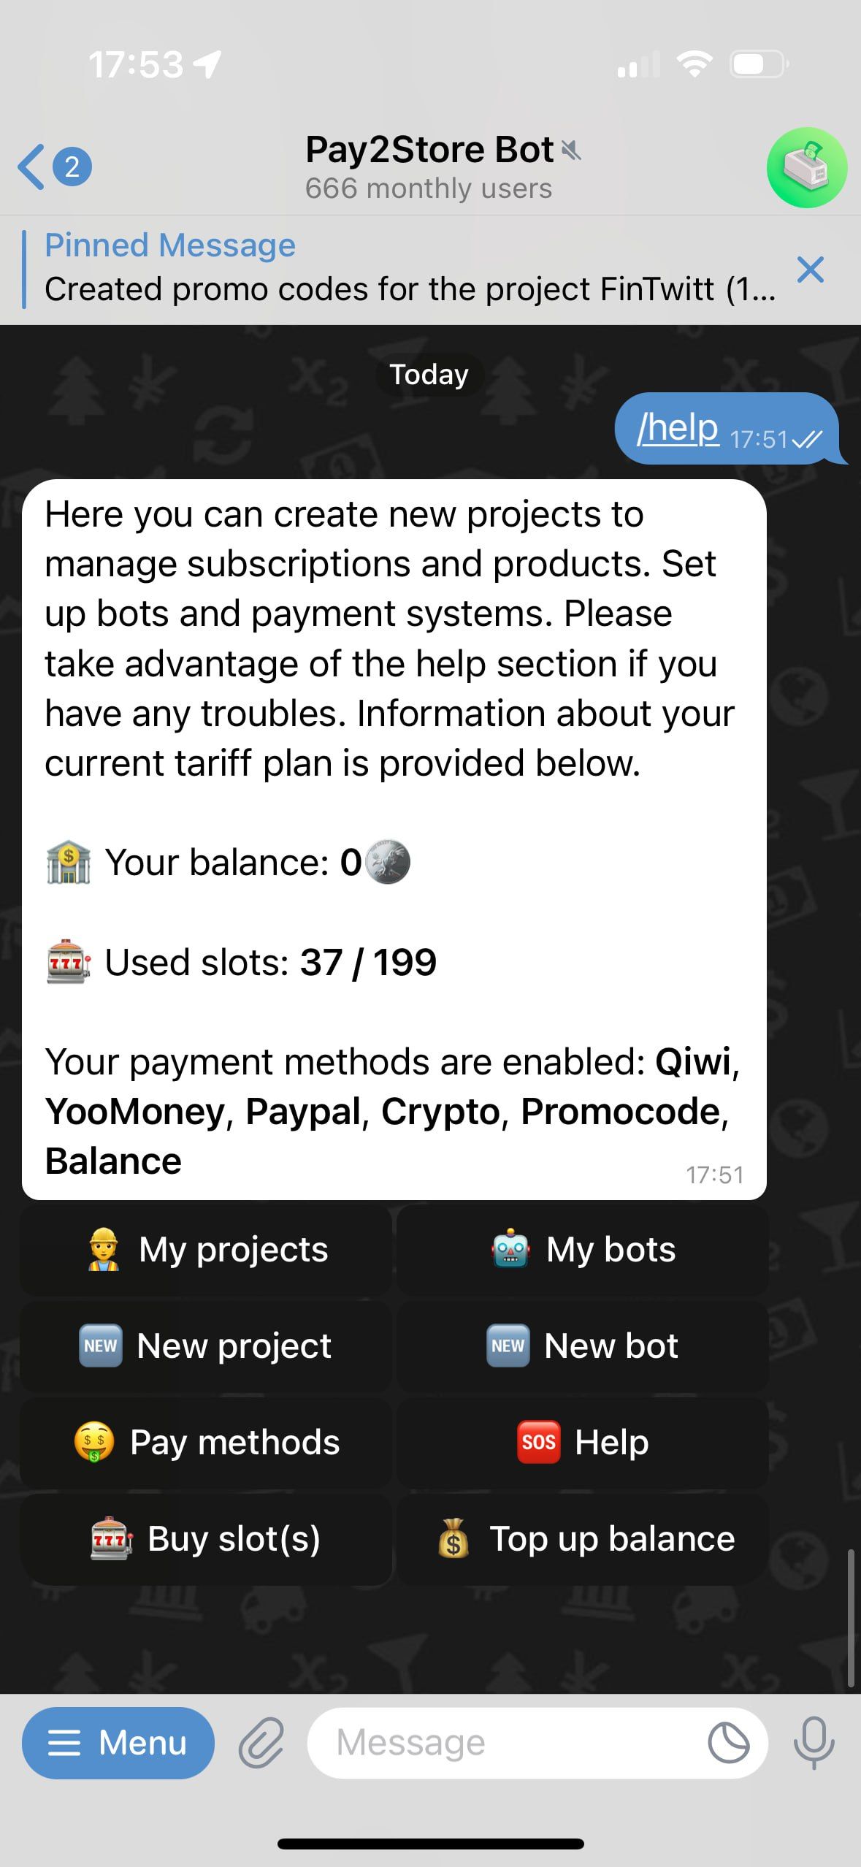Tap the paperclip attachment icon

click(261, 1743)
